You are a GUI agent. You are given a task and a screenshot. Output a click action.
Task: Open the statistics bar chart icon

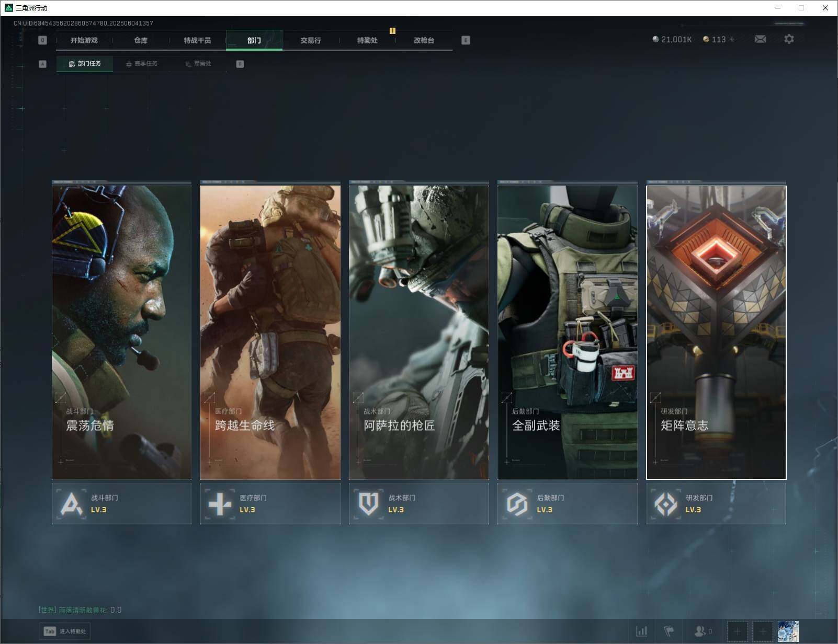(x=642, y=631)
